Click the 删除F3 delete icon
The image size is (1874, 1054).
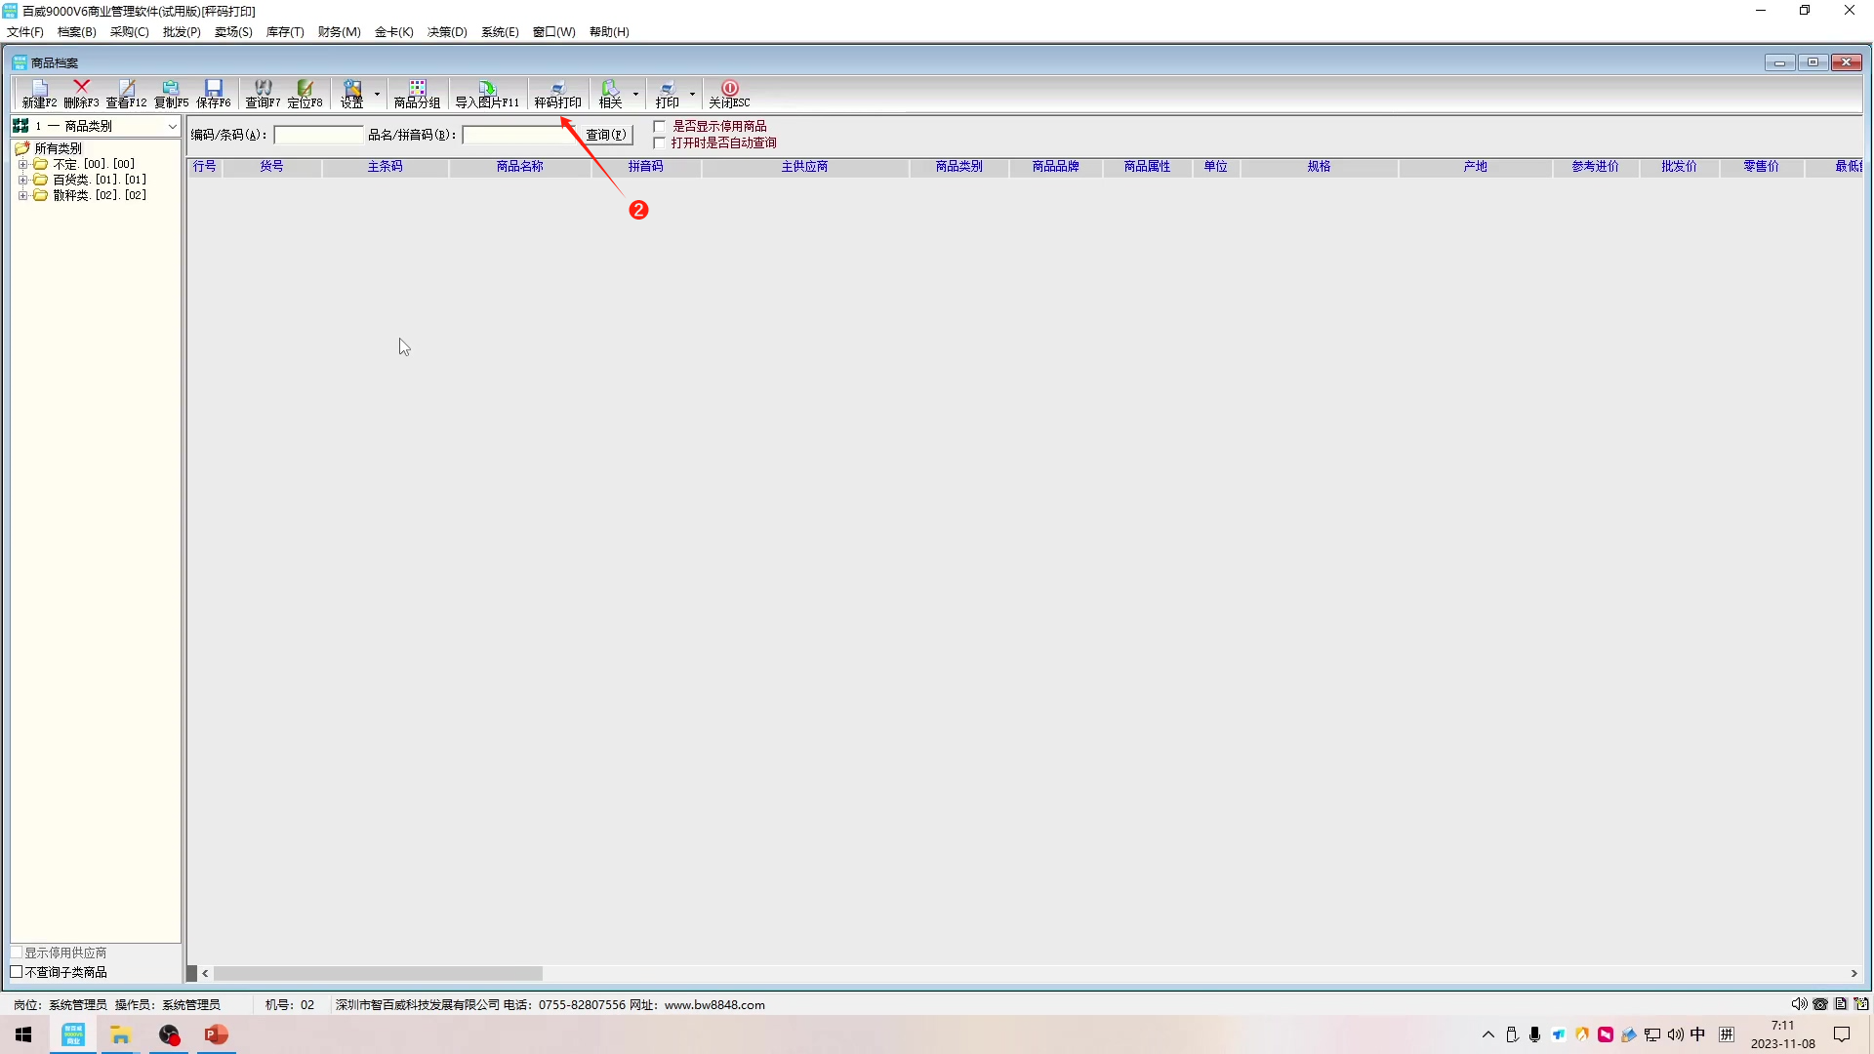tap(81, 94)
